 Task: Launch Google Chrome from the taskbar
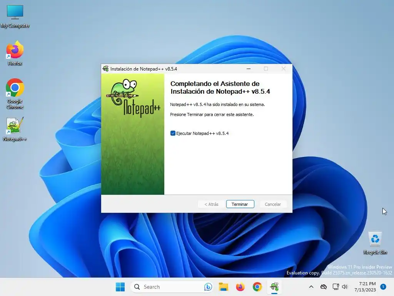pyautogui.click(x=257, y=287)
